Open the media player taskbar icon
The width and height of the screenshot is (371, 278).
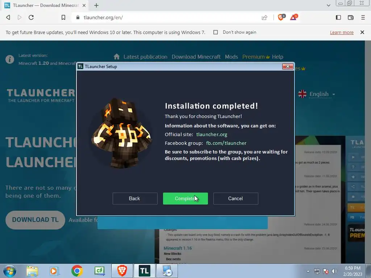coord(54,271)
